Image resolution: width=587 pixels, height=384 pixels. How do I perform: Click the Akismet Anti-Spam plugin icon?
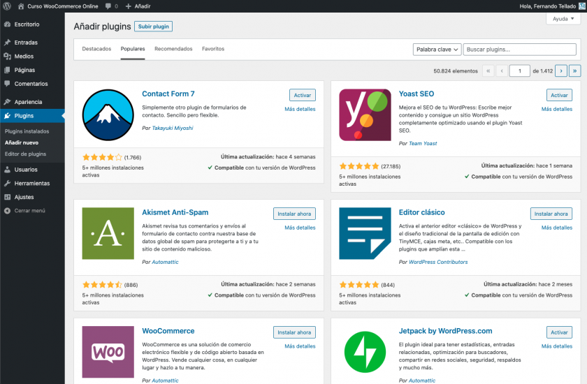coord(108,234)
